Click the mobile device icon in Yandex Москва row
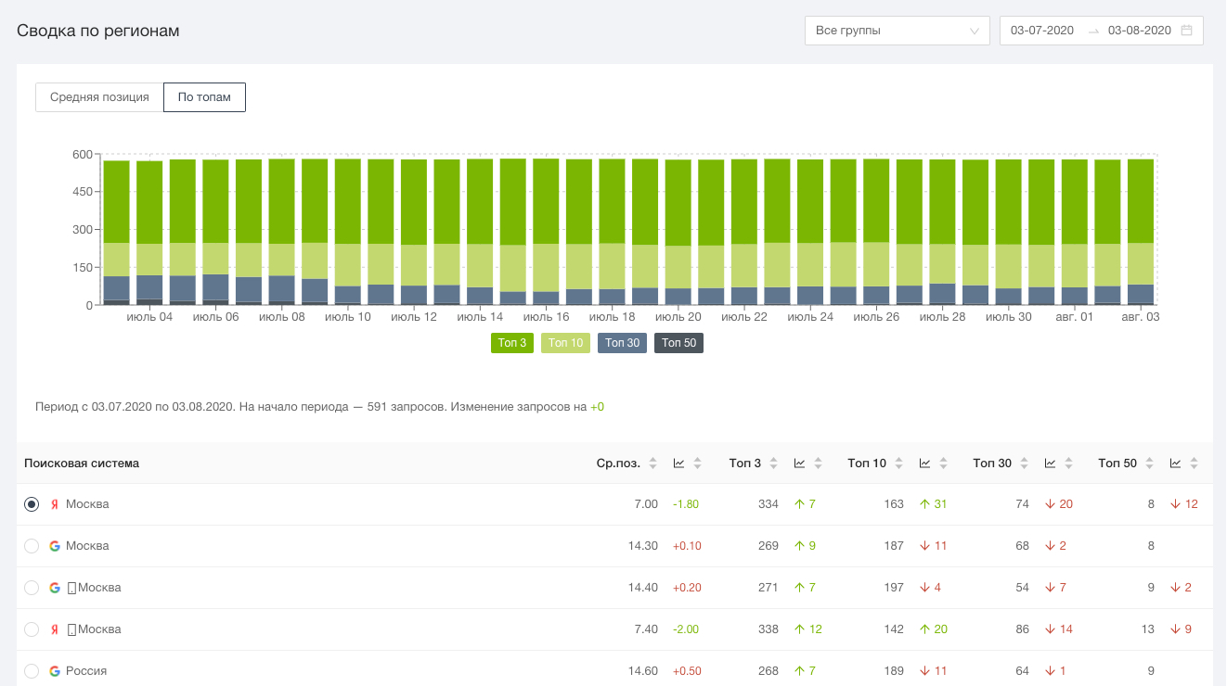 coord(71,629)
